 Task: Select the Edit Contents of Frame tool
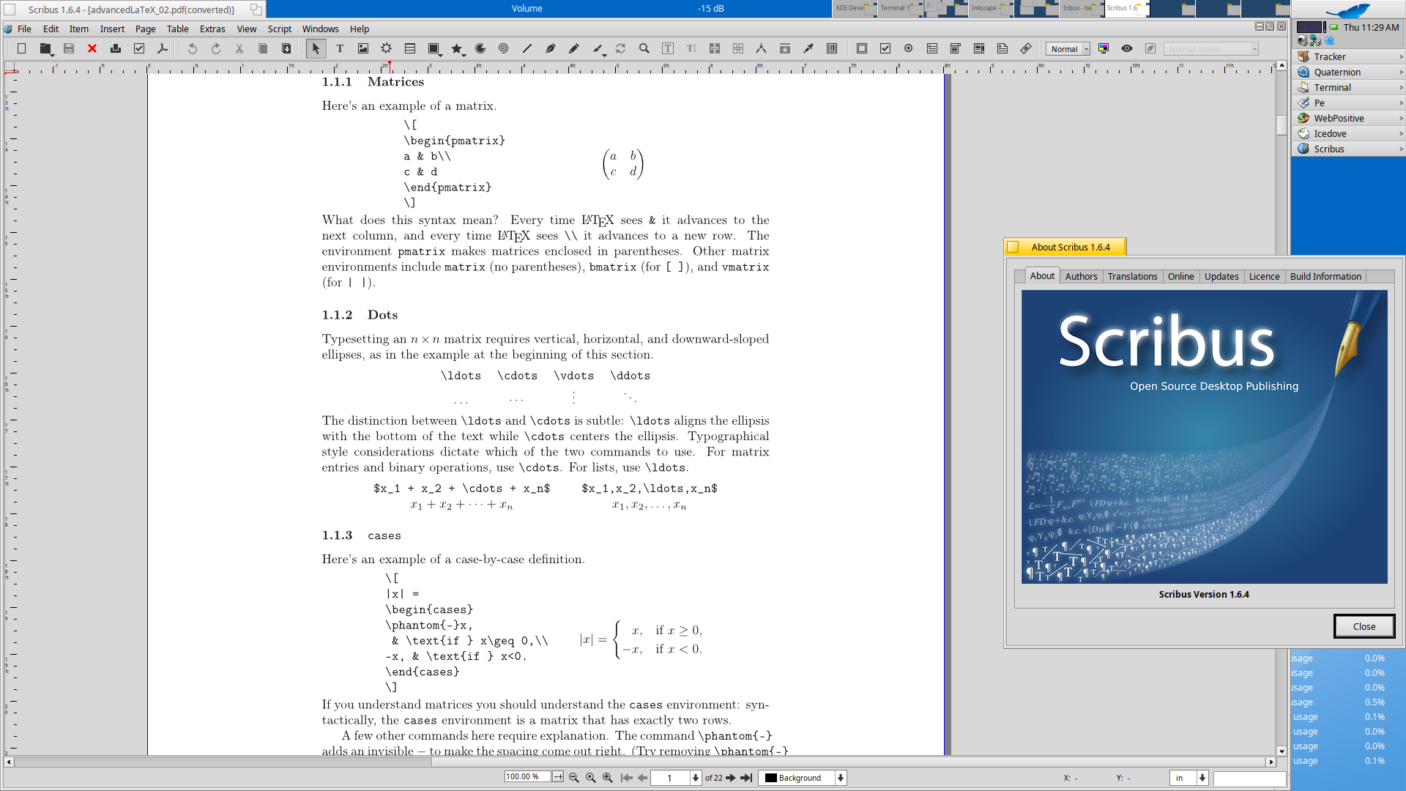coord(668,48)
